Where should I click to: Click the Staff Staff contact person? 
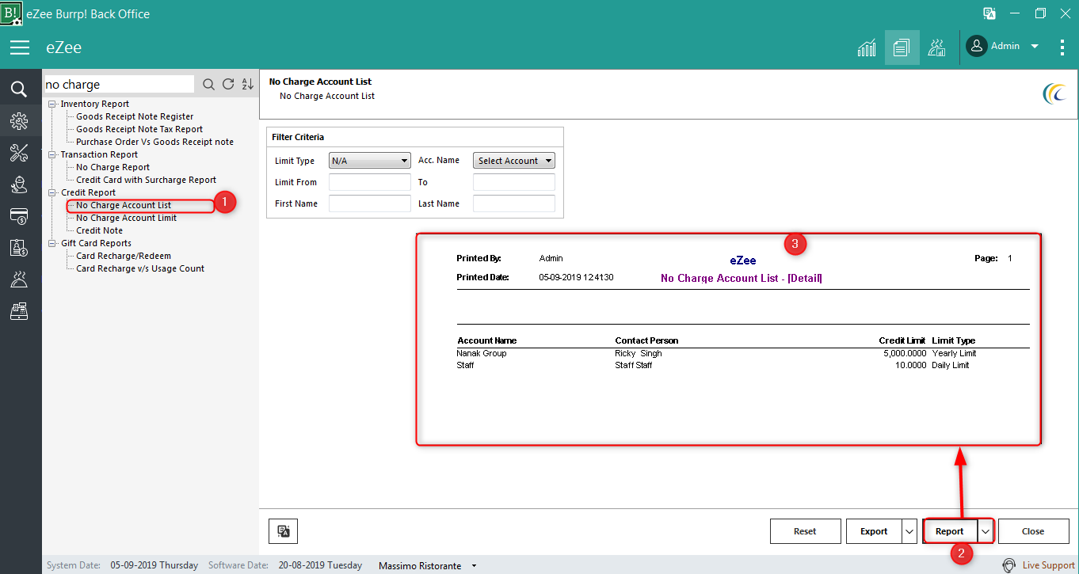[x=634, y=365]
